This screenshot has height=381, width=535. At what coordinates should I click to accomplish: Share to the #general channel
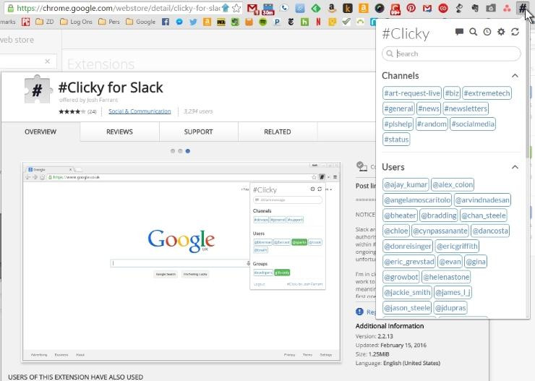click(x=398, y=108)
